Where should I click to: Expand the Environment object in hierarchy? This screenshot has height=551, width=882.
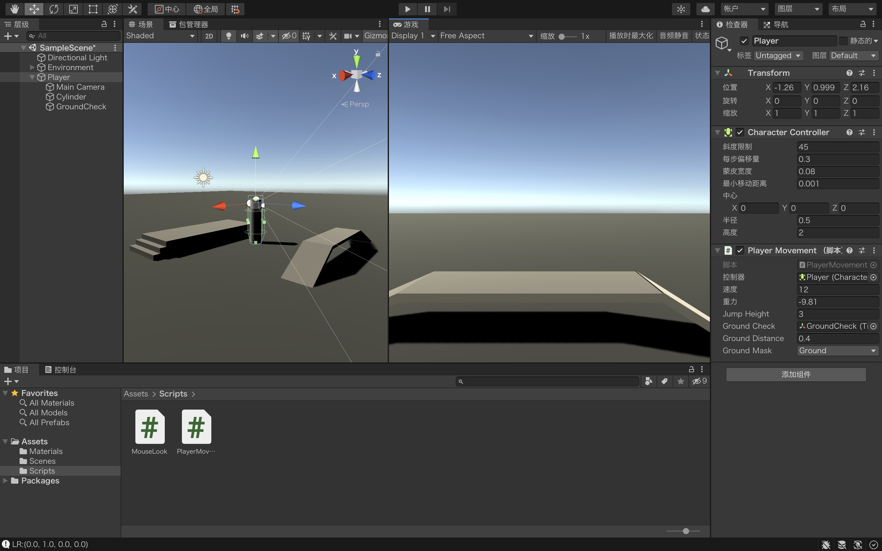coord(32,67)
